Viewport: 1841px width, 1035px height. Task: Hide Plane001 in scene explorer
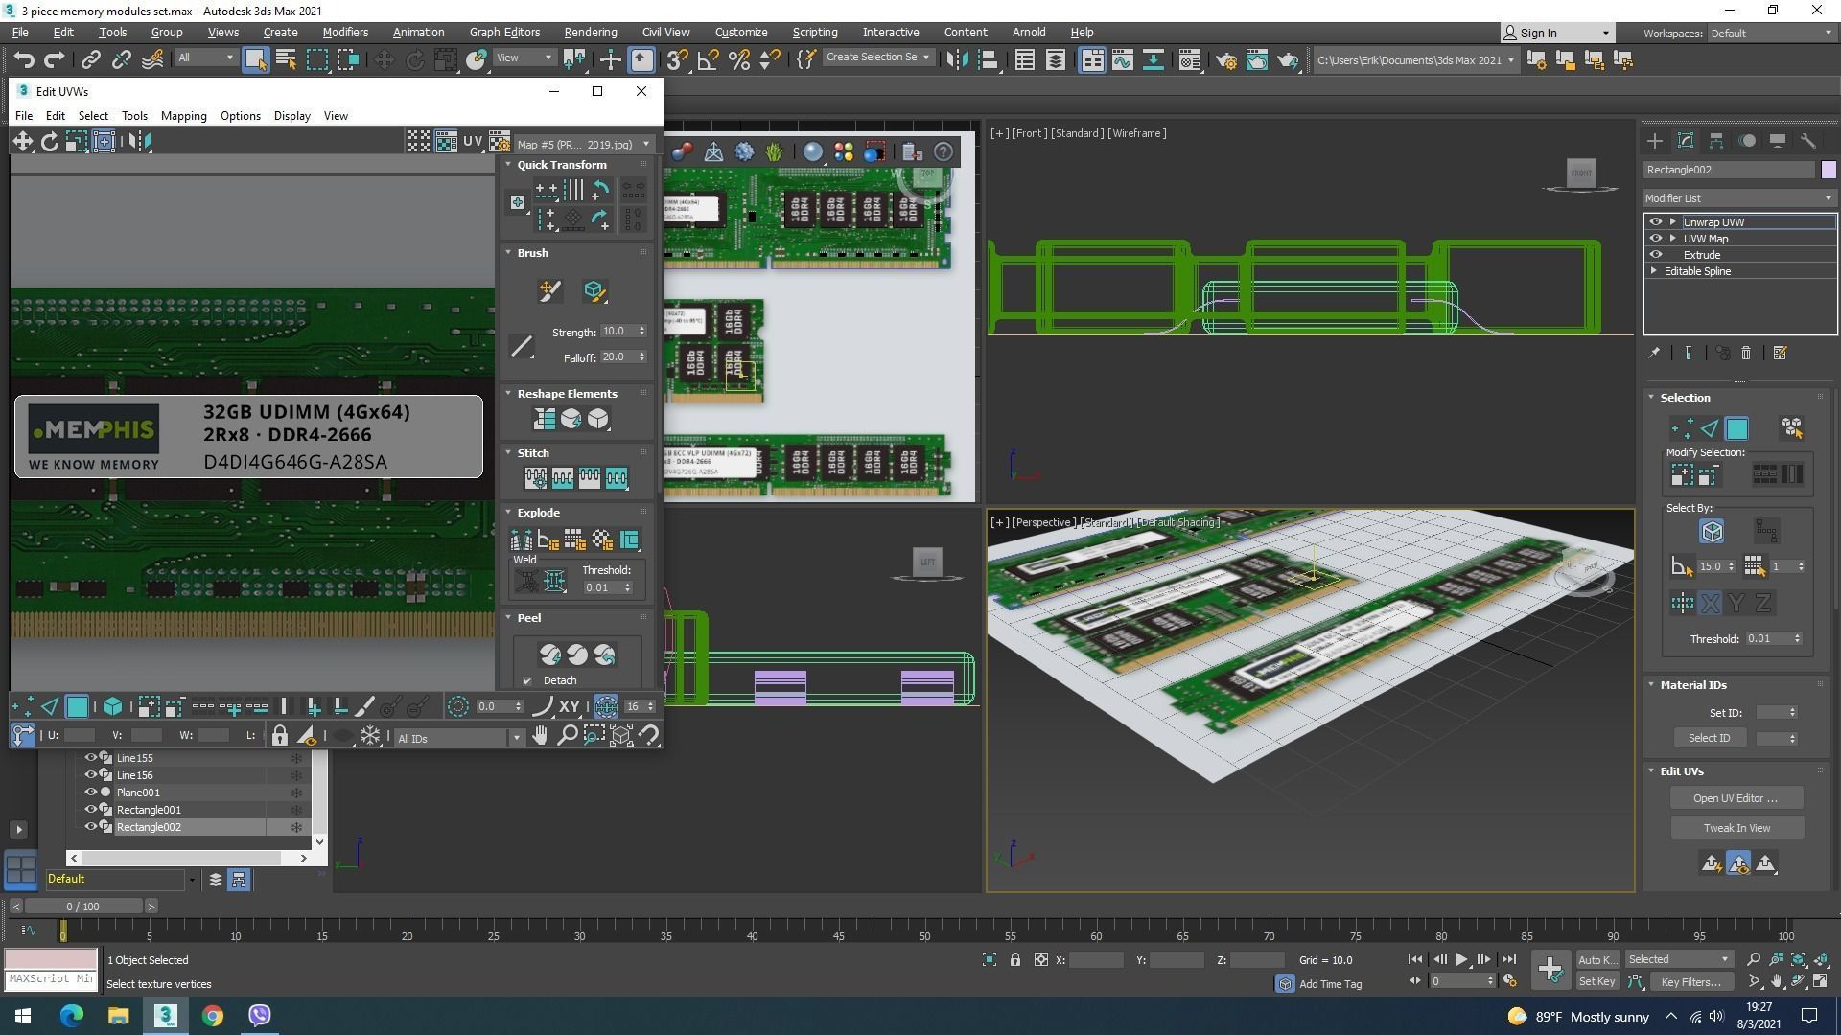(x=91, y=793)
